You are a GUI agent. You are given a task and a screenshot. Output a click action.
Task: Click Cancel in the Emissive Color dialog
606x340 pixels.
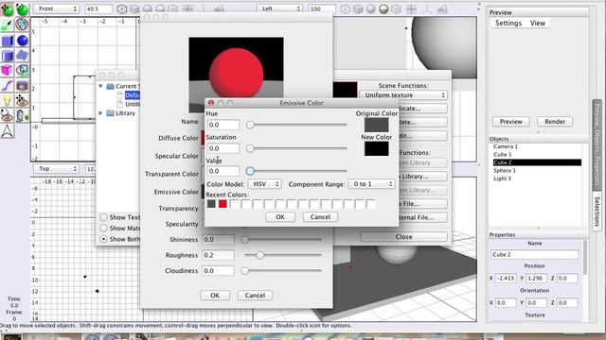click(x=320, y=217)
